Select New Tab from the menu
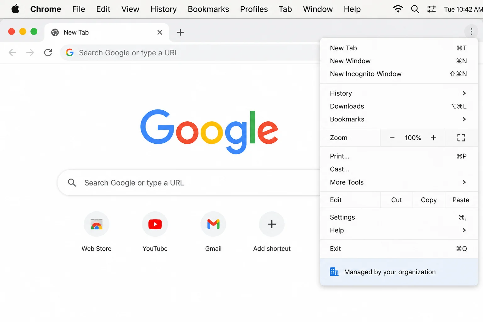483x322 pixels. (x=399, y=48)
